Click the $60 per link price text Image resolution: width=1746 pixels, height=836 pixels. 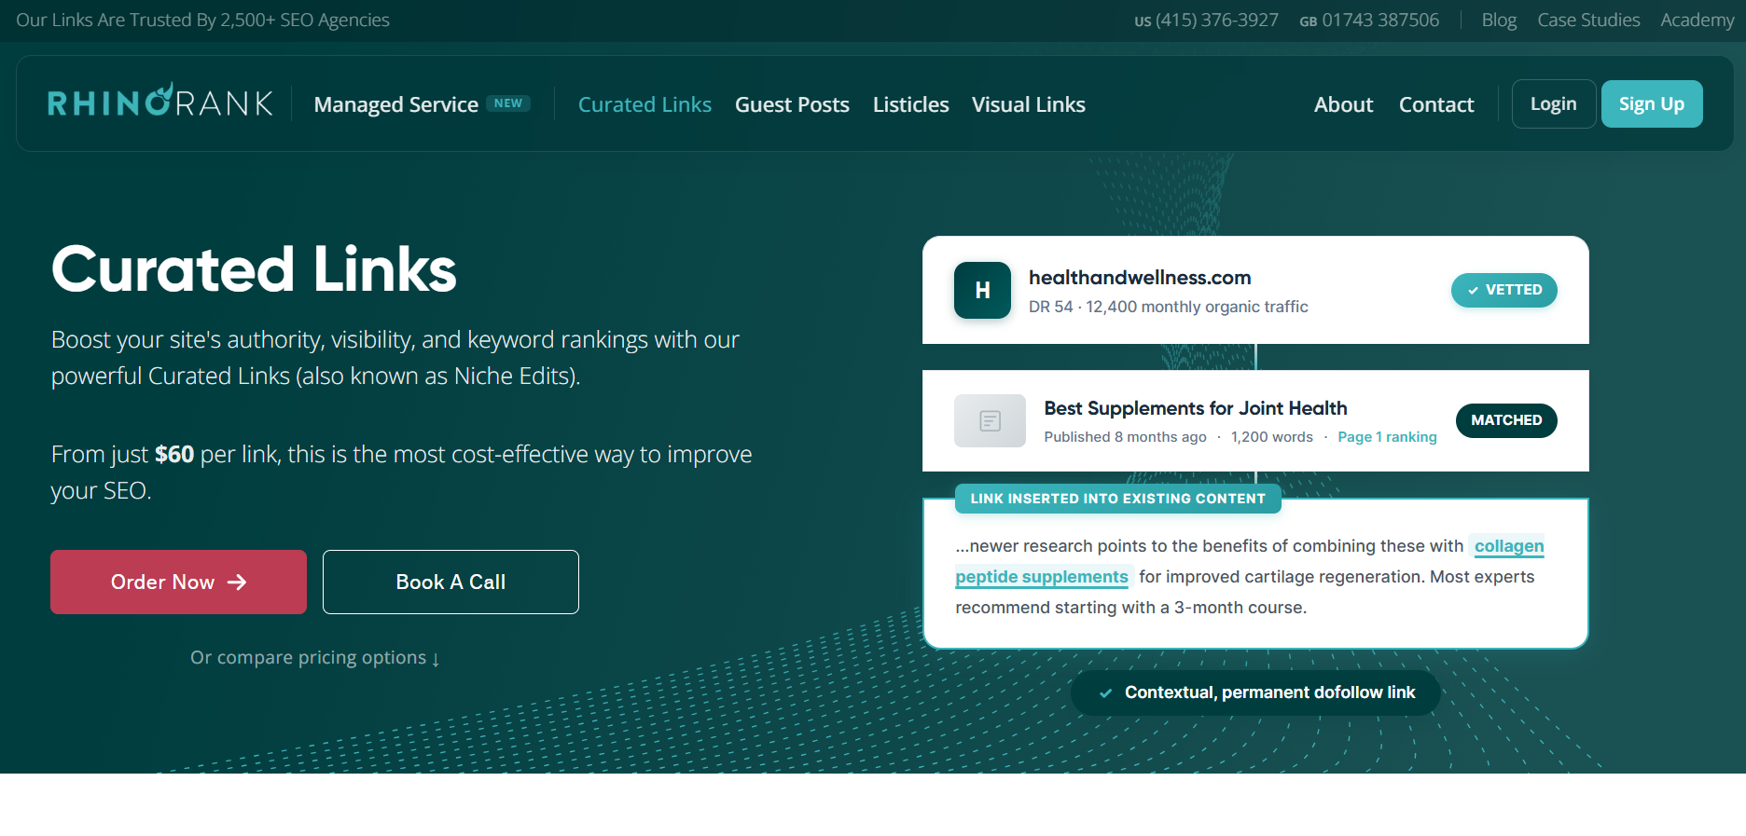(216, 454)
